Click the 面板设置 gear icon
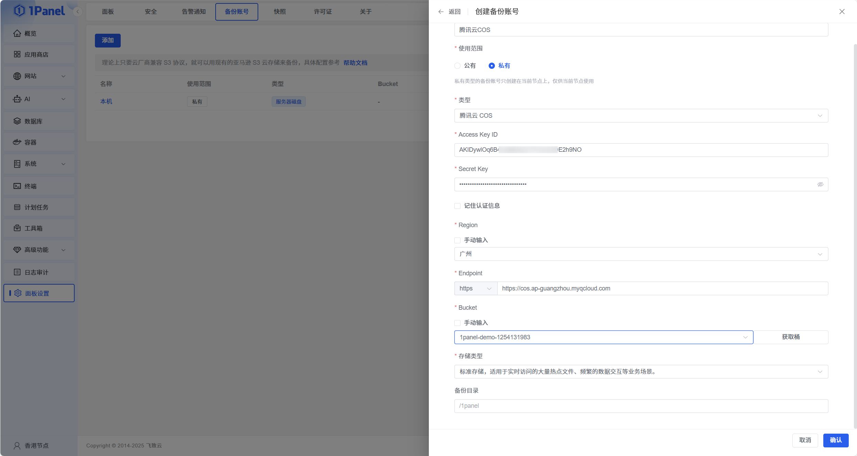This screenshot has width=857, height=456. [18, 293]
